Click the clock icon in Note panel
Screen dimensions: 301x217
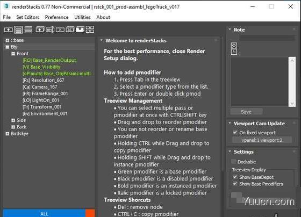click(x=234, y=52)
